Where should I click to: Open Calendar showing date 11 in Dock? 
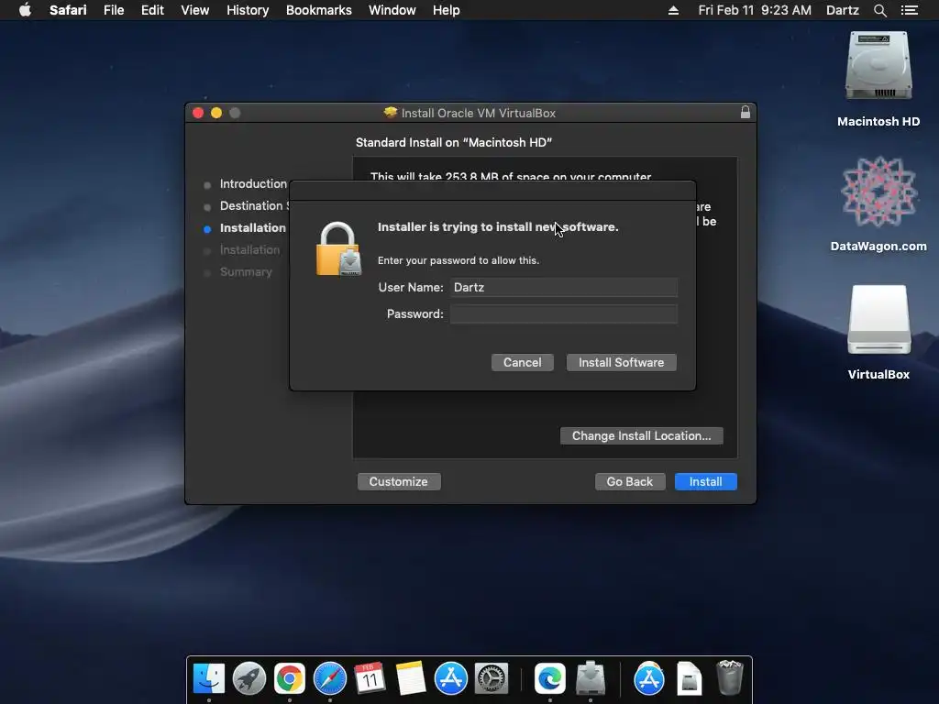[370, 678]
